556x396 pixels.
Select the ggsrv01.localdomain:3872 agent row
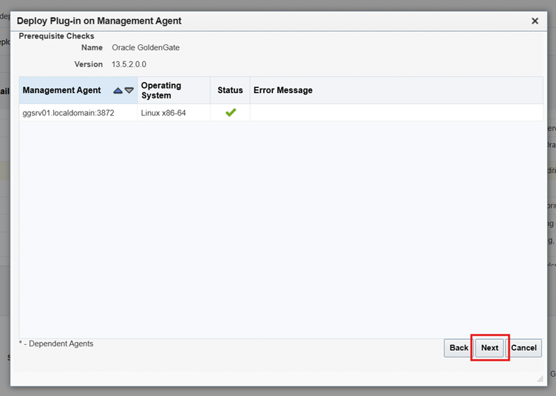click(x=68, y=113)
